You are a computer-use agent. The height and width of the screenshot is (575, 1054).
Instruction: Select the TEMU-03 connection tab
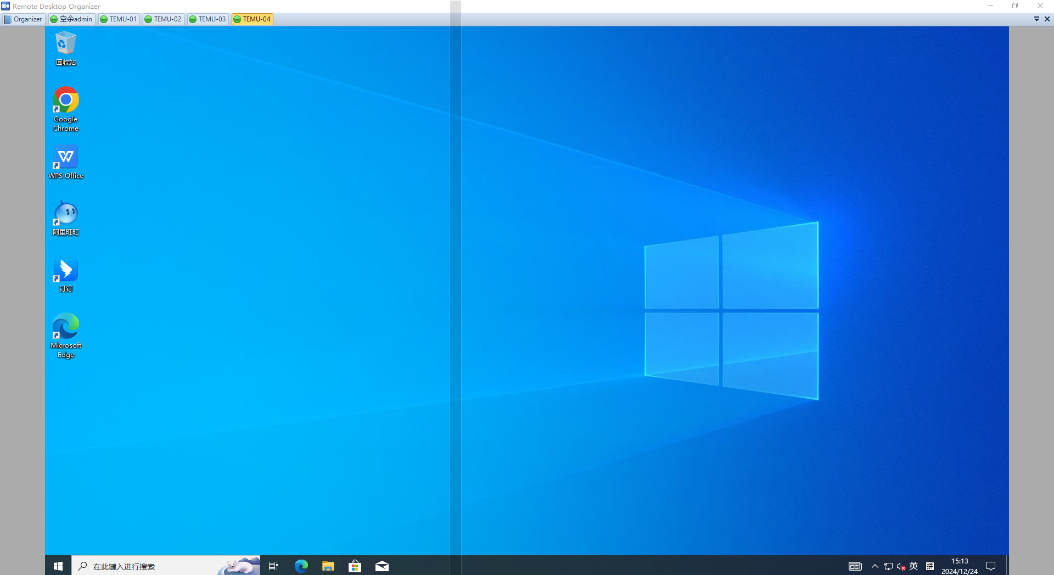[208, 19]
